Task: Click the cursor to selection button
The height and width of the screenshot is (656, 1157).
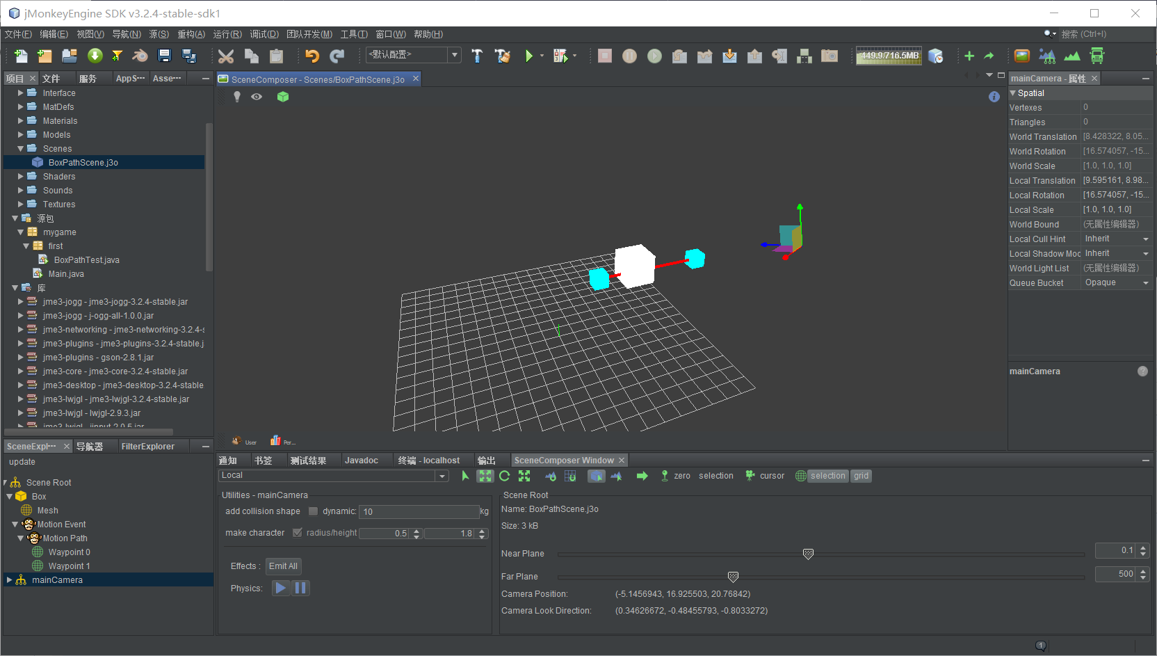Action: click(x=716, y=476)
